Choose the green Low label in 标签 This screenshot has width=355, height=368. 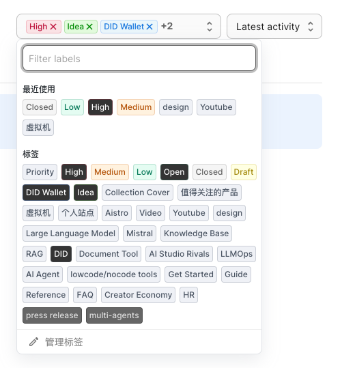point(145,172)
